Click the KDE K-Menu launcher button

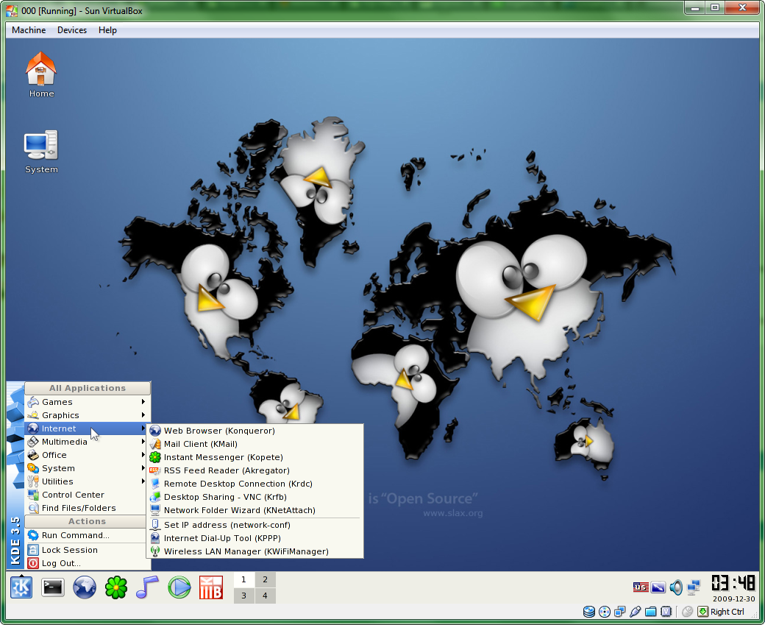click(x=21, y=587)
